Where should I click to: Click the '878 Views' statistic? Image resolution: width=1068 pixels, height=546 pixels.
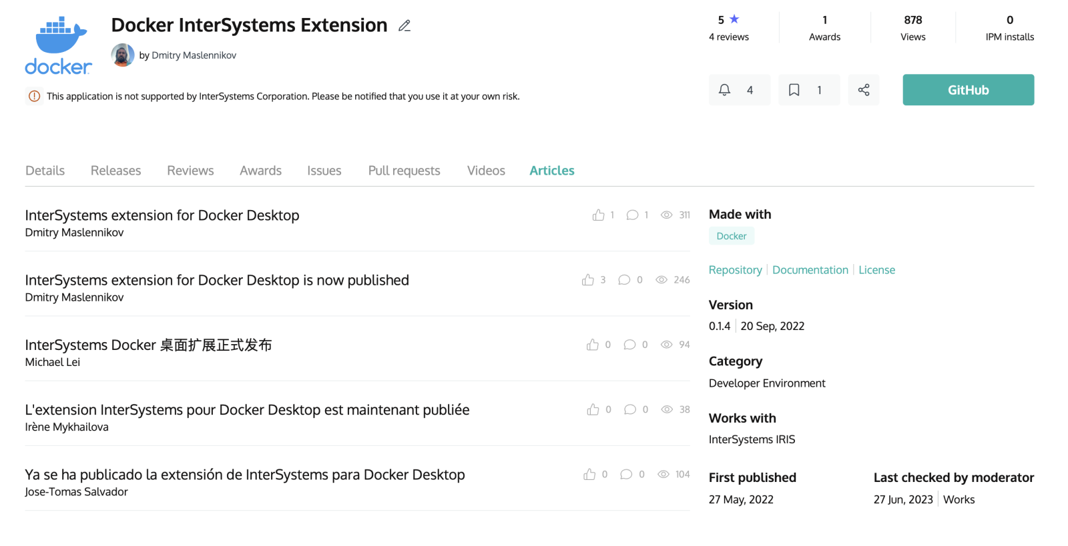point(913,29)
